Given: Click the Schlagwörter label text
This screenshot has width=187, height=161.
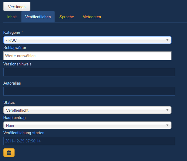Looking at the screenshot, I should tap(15, 48).
